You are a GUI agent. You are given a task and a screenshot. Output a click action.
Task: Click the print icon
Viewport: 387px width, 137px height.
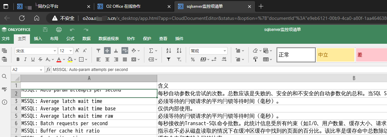pyautogui.click(x=59, y=30)
